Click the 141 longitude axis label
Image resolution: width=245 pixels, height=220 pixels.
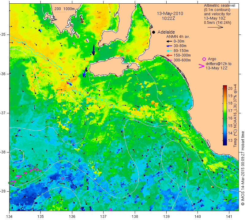coord(229,217)
